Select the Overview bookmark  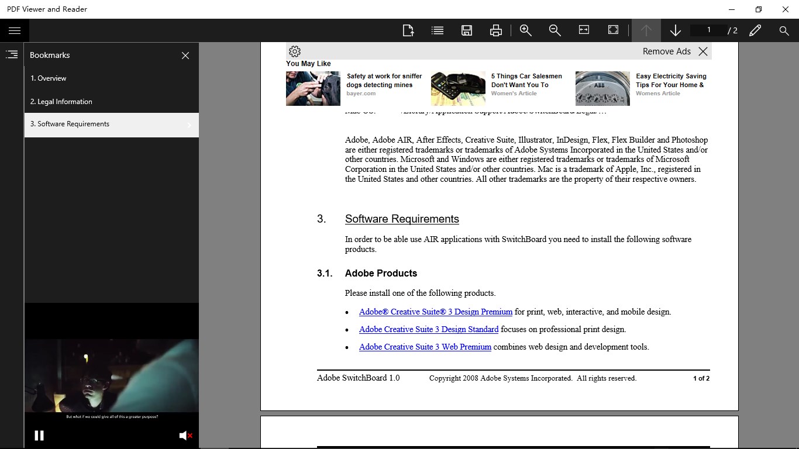[112, 78]
